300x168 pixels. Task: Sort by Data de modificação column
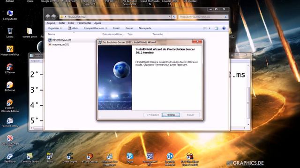[113, 34]
